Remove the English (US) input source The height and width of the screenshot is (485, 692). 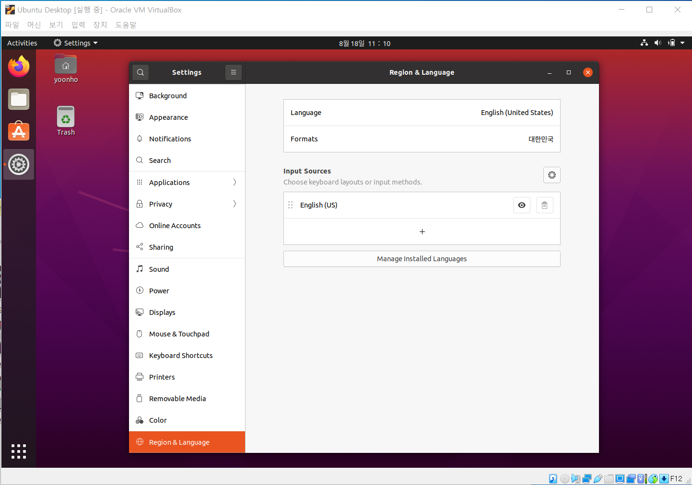point(545,205)
